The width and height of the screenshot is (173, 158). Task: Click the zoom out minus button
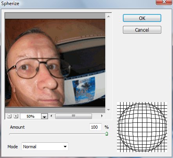9,116
